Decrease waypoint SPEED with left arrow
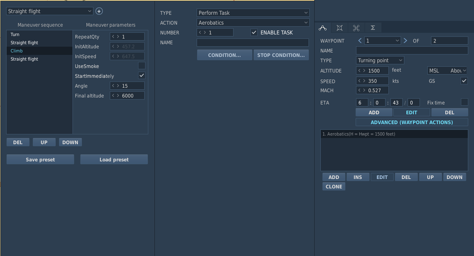The height and width of the screenshot is (256, 474). tap(359, 81)
